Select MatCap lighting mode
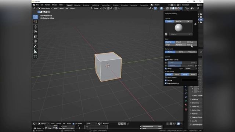The image size is (235, 132). click(x=179, y=21)
